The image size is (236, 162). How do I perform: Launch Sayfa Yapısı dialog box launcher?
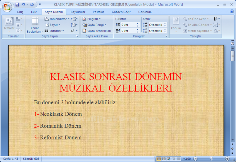(x=77, y=36)
